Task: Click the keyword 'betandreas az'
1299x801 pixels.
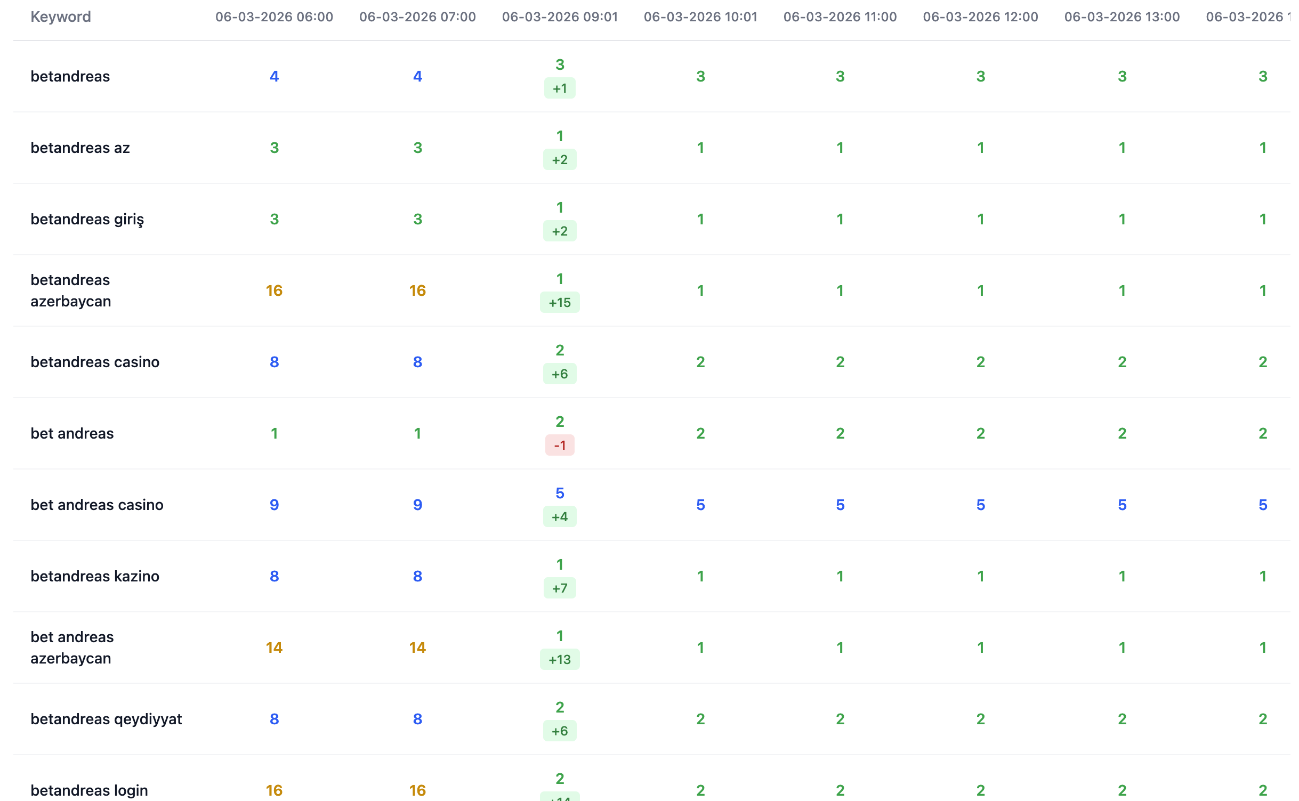Action: tap(80, 148)
